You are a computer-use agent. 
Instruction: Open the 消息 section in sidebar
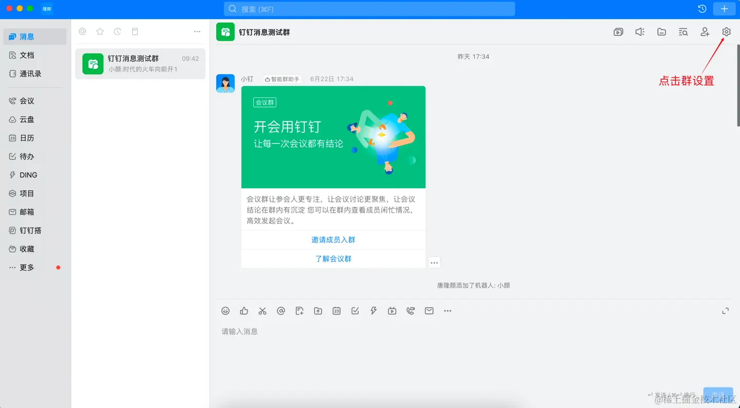click(35, 37)
